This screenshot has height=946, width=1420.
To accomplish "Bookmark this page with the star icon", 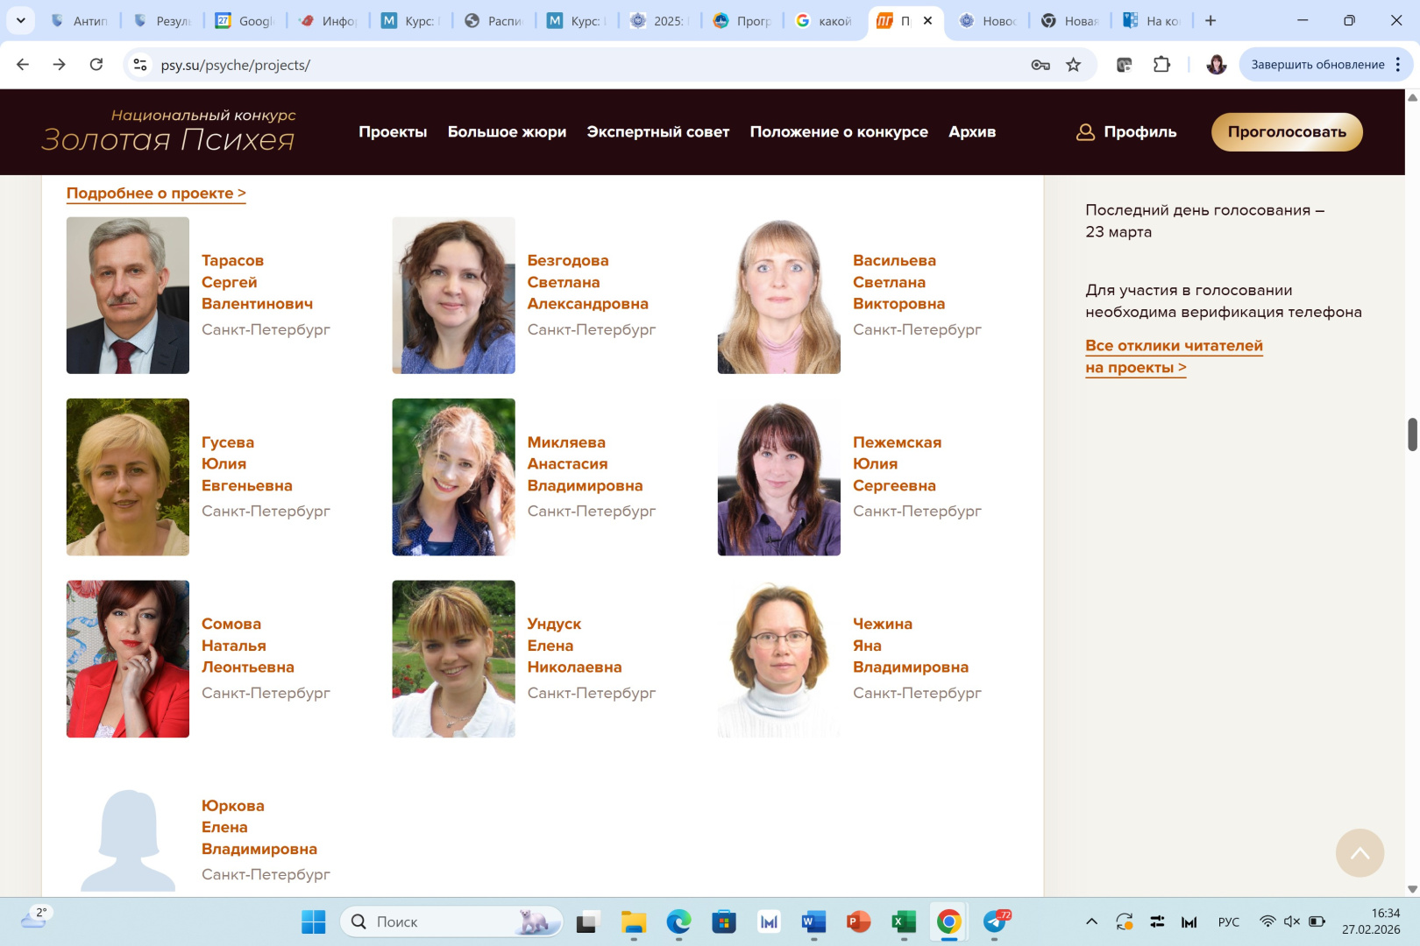I will click(1073, 65).
